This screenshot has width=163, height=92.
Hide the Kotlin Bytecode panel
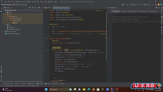click(x=159, y=8)
